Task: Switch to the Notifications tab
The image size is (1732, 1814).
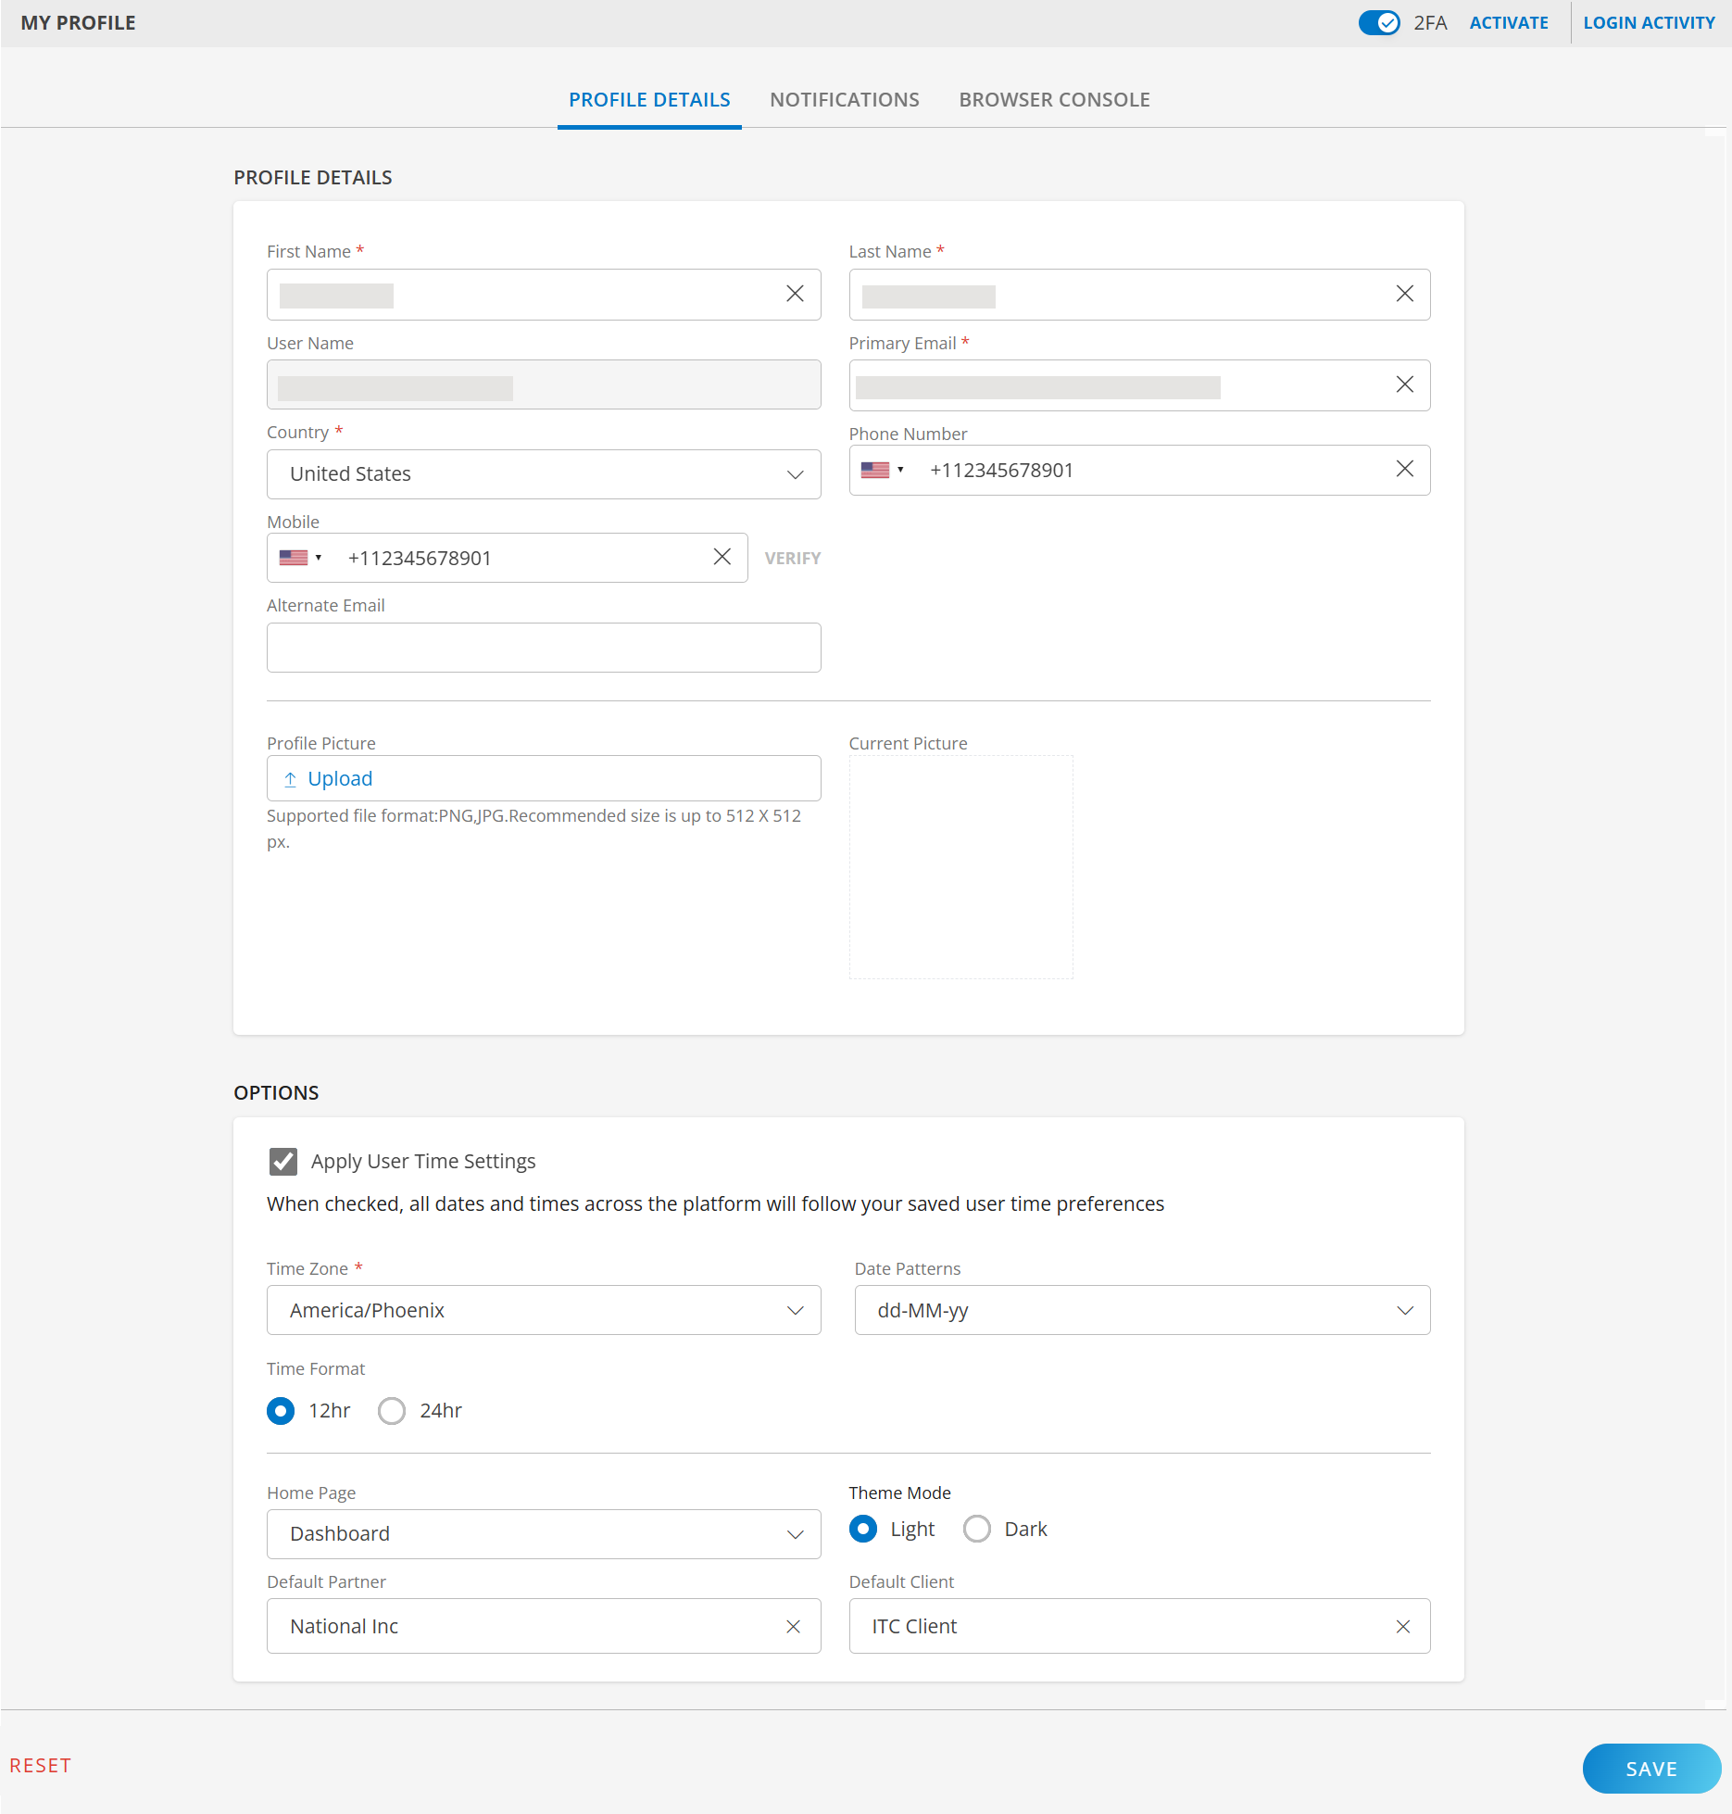Action: (844, 100)
